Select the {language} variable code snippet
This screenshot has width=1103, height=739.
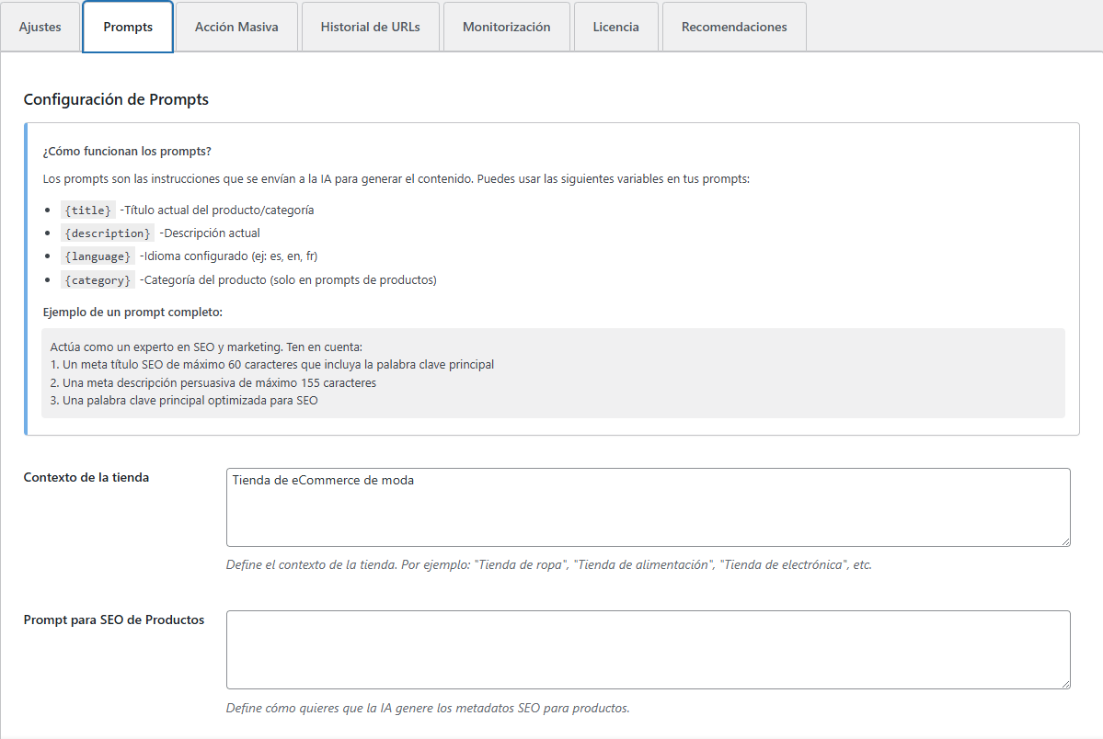coord(98,256)
